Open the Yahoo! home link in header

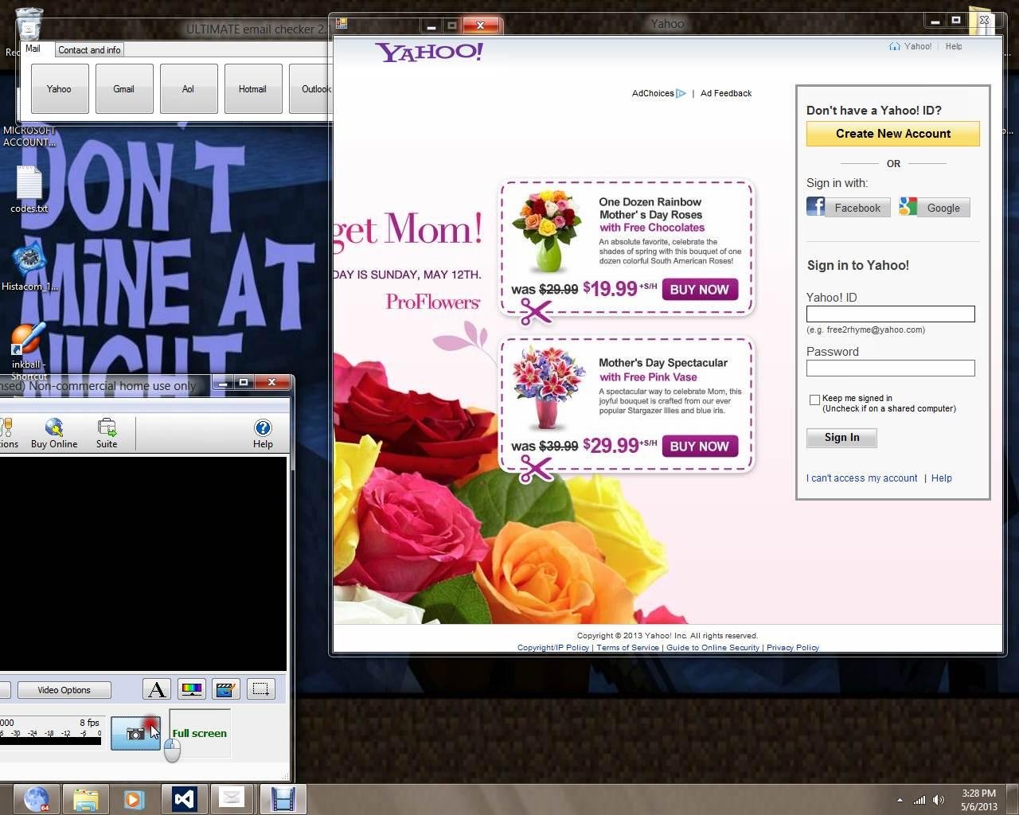click(910, 46)
